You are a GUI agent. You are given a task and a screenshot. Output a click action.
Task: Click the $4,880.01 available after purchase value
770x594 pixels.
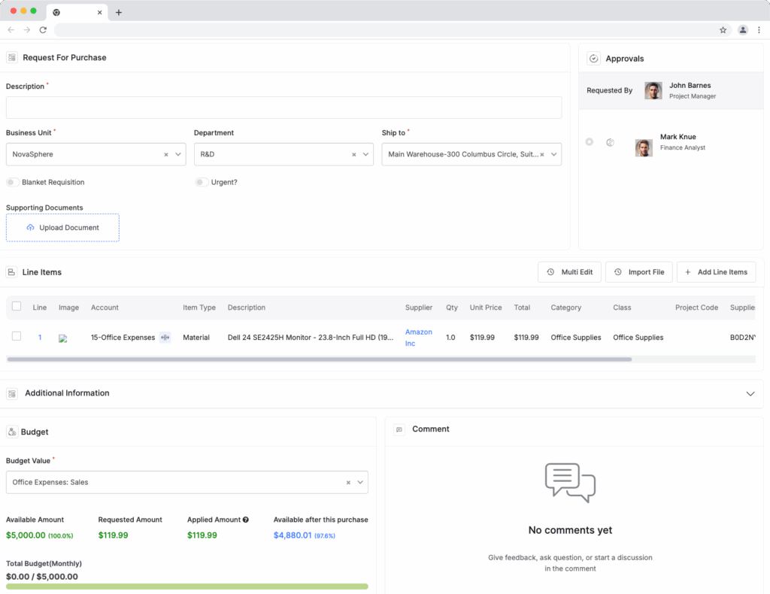[293, 535]
